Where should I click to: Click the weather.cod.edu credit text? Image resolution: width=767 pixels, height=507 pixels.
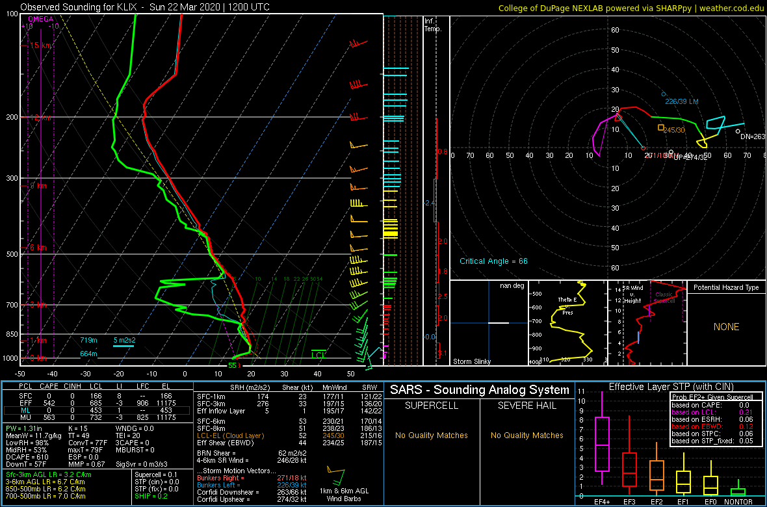(x=733, y=7)
